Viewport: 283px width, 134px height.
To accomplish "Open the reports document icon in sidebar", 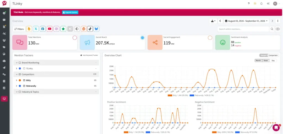I will [4, 27].
